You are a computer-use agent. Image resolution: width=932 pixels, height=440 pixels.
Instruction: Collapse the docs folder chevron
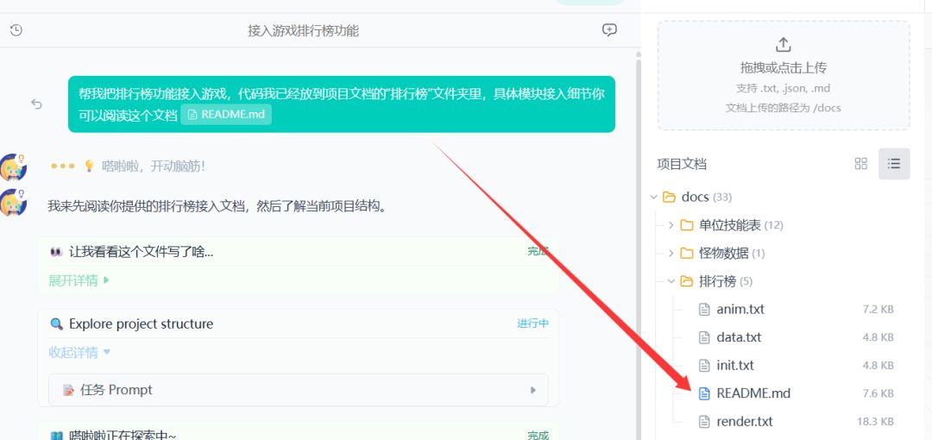(x=654, y=197)
